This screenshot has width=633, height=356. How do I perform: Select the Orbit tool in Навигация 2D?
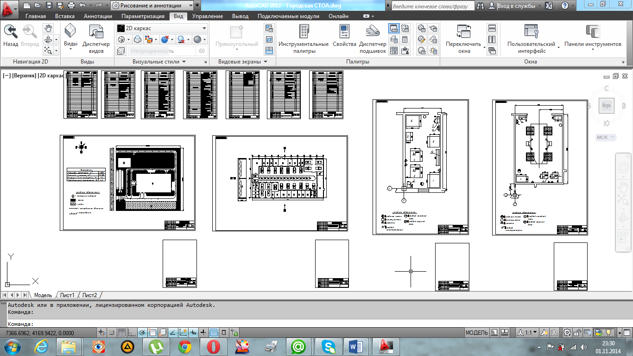tap(48, 39)
